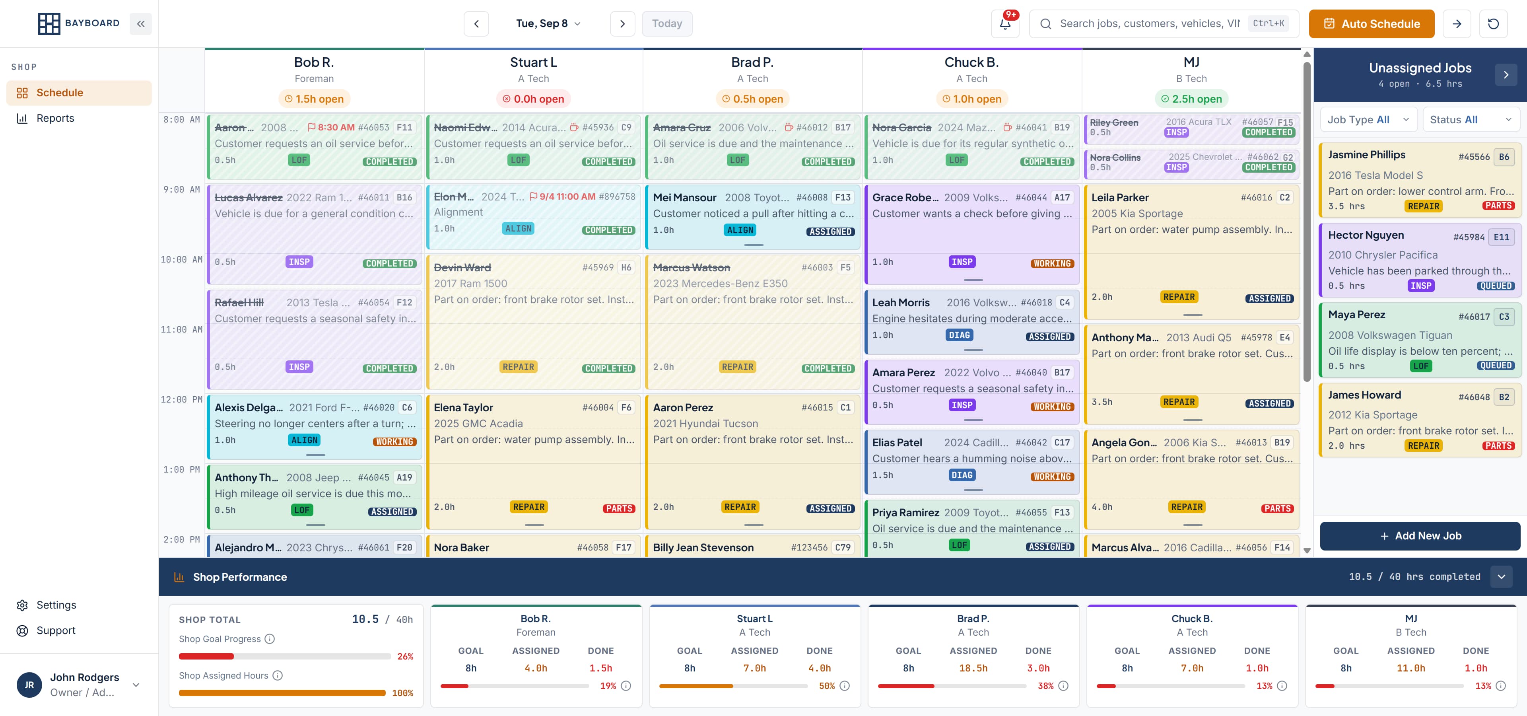Collapse Shop Performance panel chevron
Viewport: 1527px width, 716px height.
tap(1501, 577)
